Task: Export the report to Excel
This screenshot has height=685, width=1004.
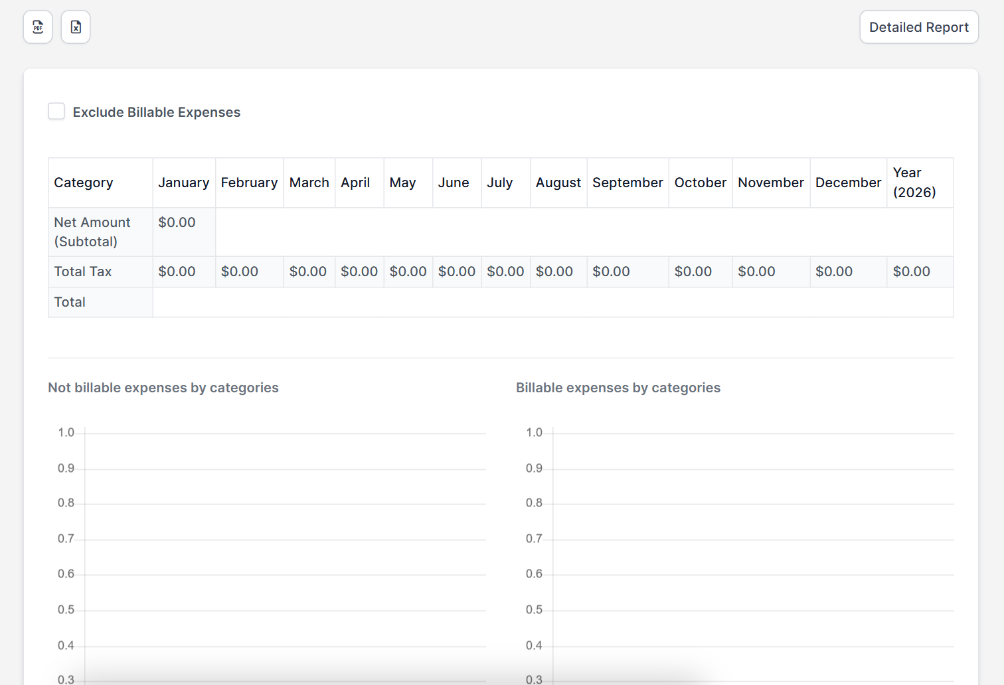Action: (x=76, y=27)
